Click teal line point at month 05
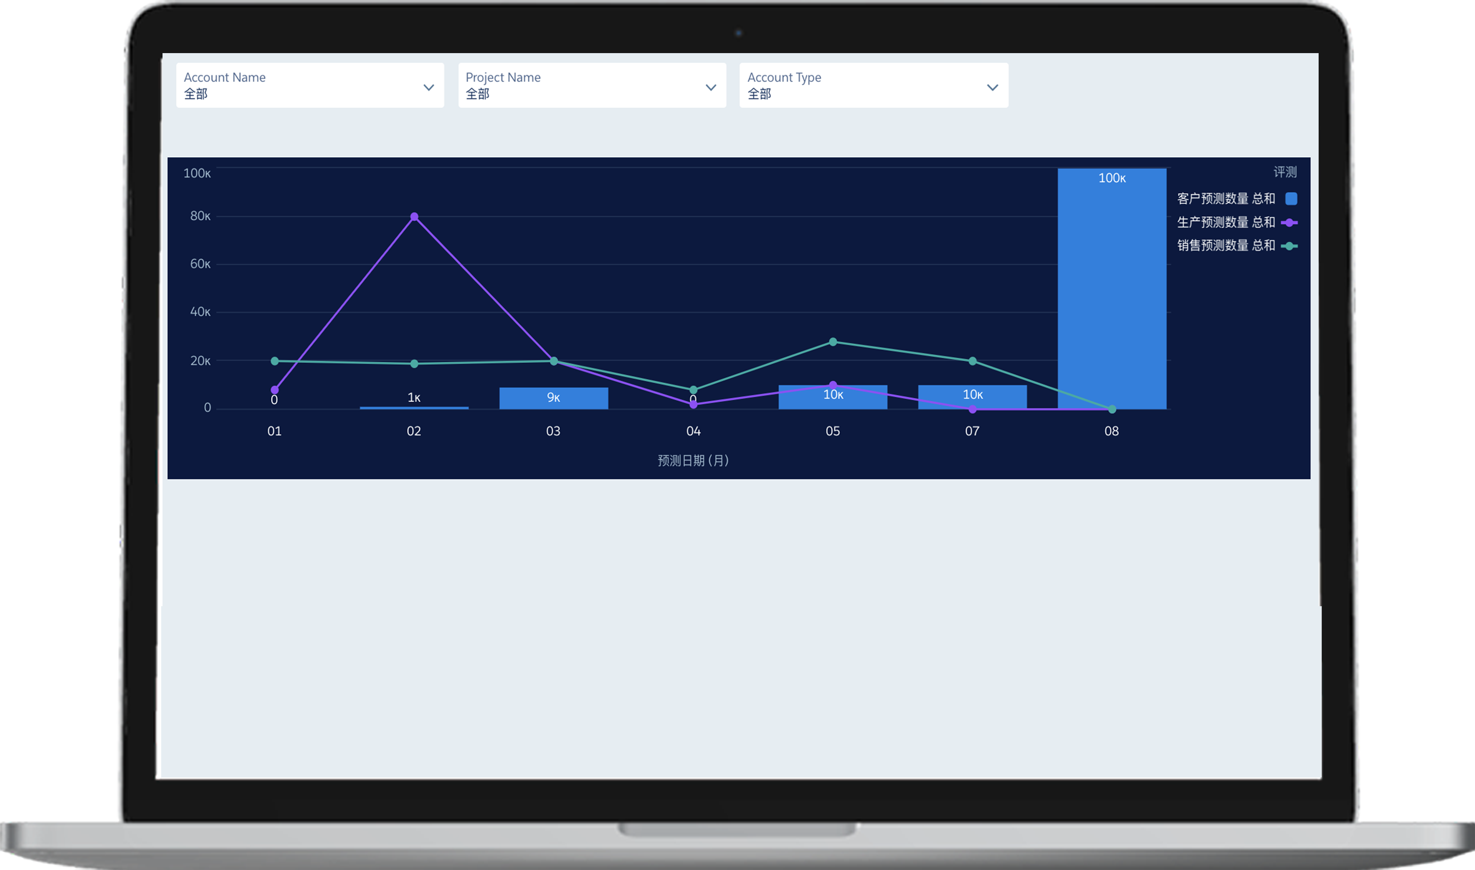1475x870 pixels. [x=833, y=342]
